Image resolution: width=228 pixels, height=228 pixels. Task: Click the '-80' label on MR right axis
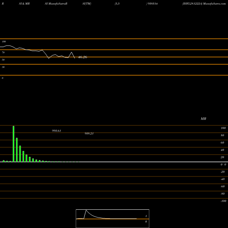[223, 194]
